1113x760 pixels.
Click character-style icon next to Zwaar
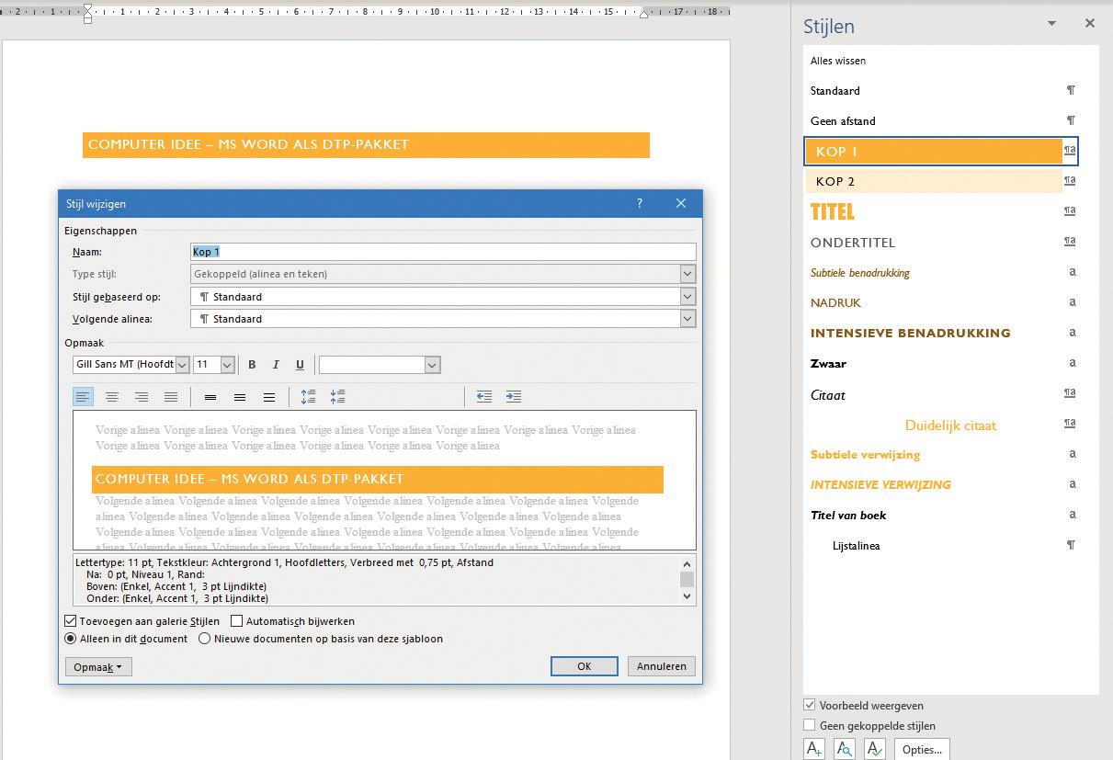[x=1072, y=363]
